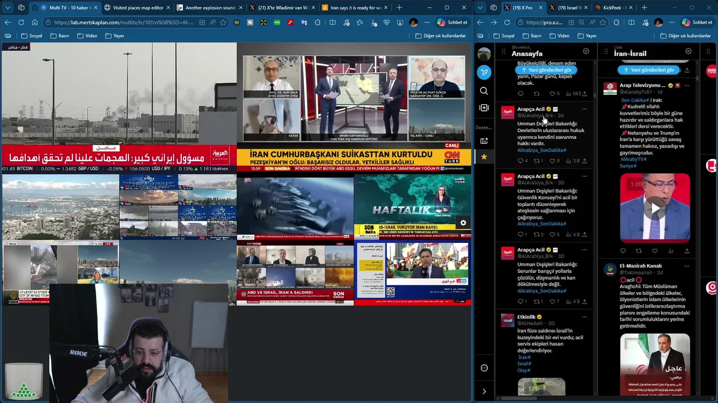Open more menu on 'Devletlerin uluslararası hukuk' post

pos(584,109)
